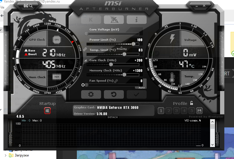Click the Temp. Limit value 83
Screen dimensions: 234x159
(140, 50)
